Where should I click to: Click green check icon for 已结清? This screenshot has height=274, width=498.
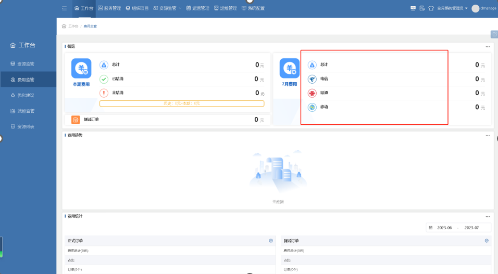(104, 79)
